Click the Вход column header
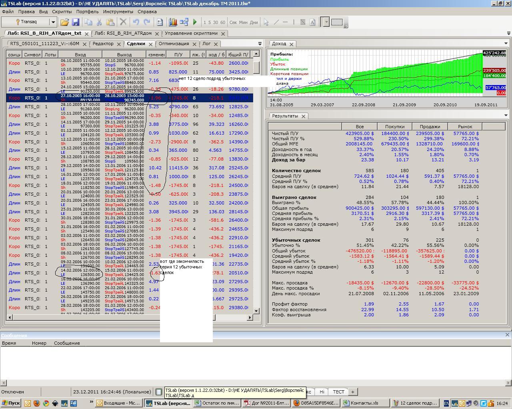 pos(80,54)
